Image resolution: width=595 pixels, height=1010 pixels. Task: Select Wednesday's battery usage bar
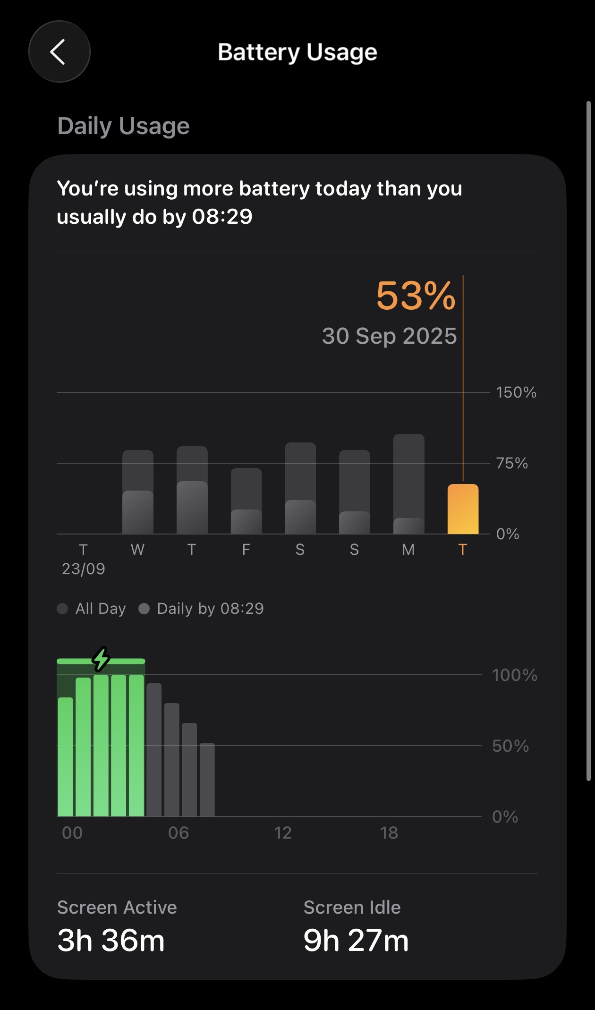[x=138, y=492]
